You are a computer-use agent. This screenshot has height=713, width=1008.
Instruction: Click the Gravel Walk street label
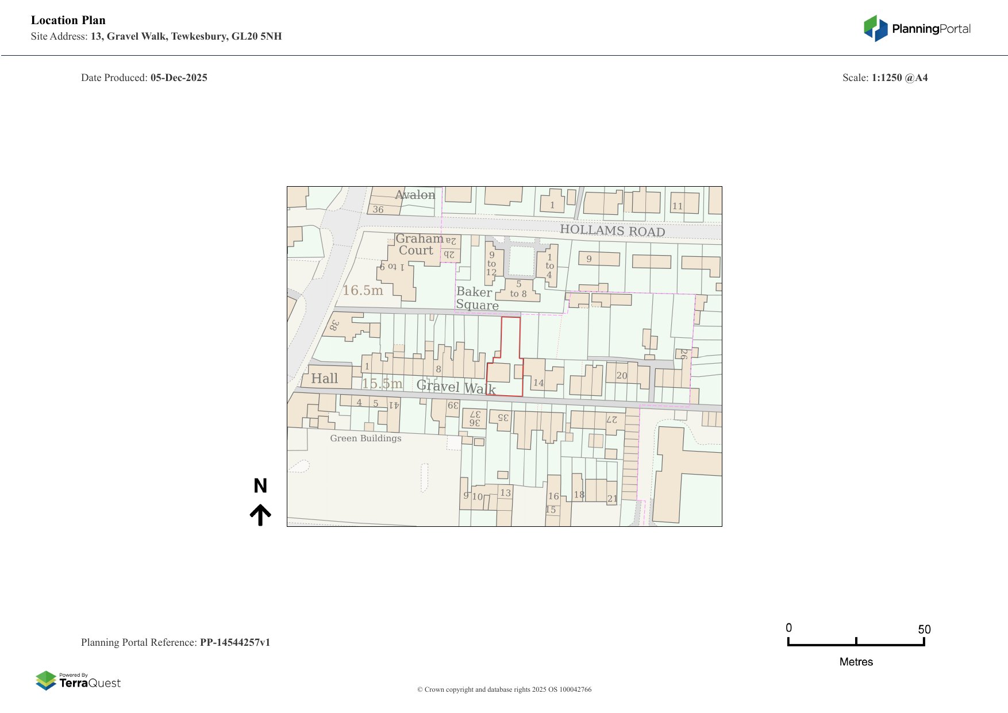click(456, 387)
